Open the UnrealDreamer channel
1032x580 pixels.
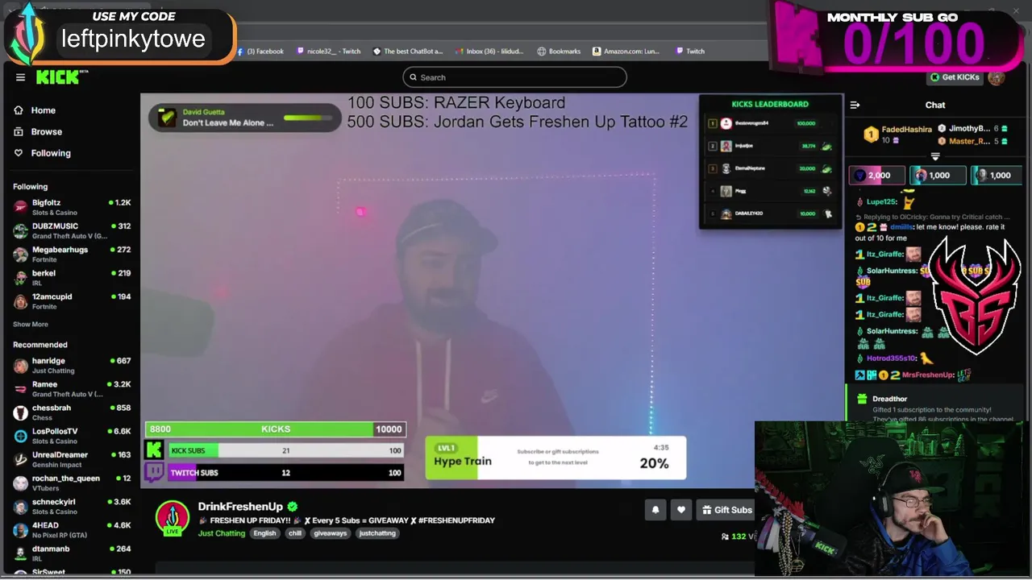pyautogui.click(x=72, y=459)
